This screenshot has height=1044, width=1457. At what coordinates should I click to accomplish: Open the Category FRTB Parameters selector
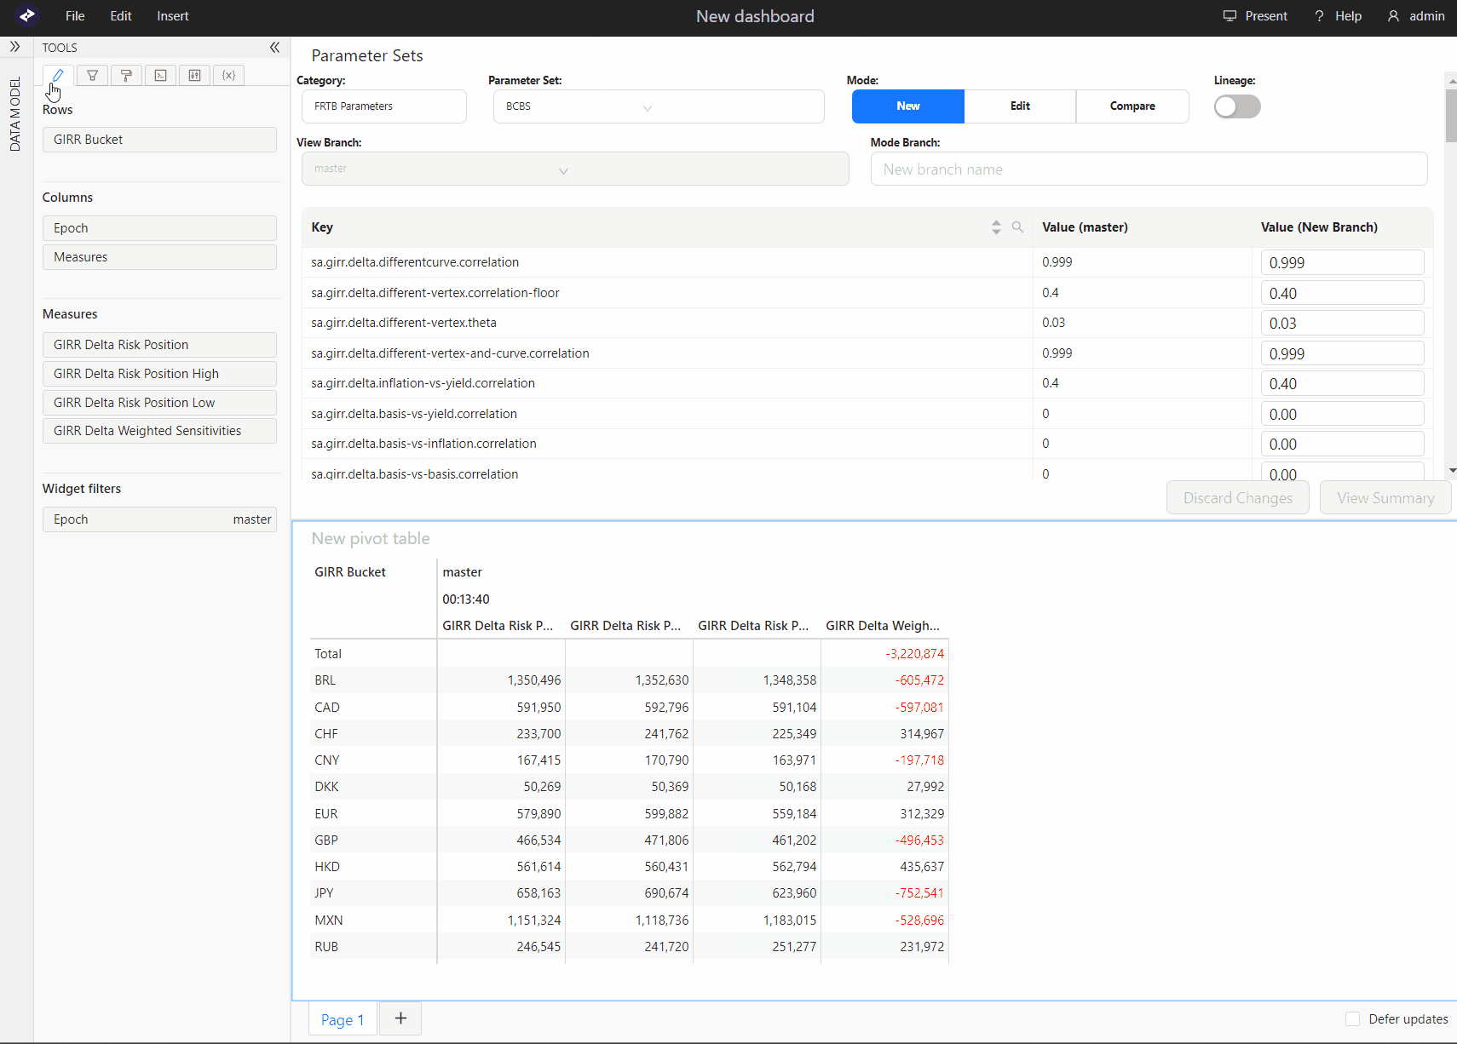pos(383,107)
